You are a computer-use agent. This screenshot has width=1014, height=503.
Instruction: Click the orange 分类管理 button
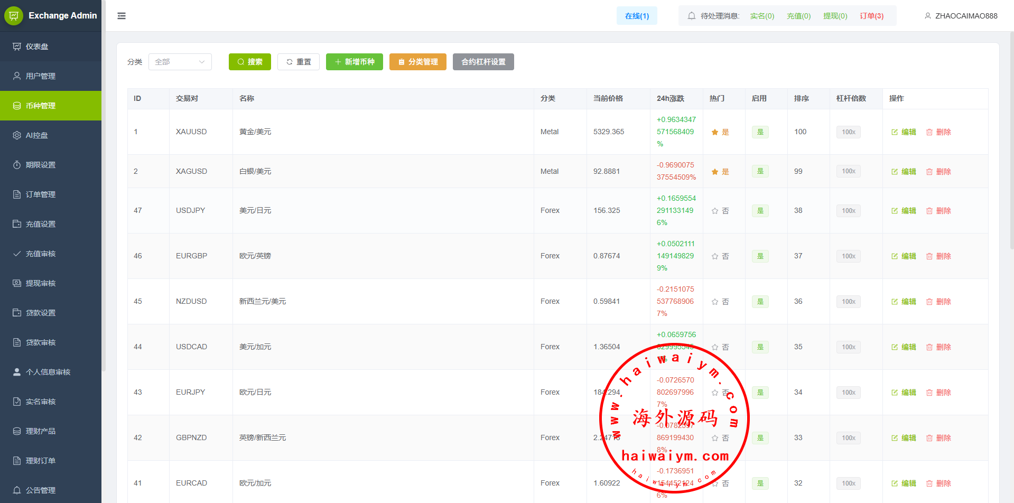[417, 62]
